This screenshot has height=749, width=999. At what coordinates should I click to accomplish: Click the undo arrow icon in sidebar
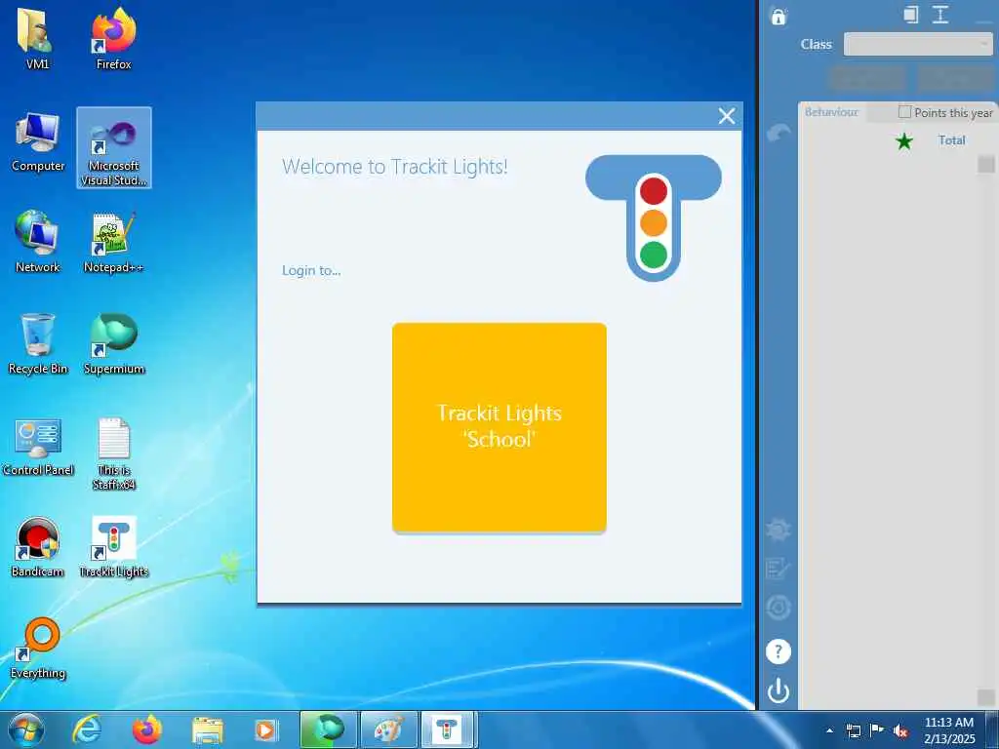click(x=778, y=133)
